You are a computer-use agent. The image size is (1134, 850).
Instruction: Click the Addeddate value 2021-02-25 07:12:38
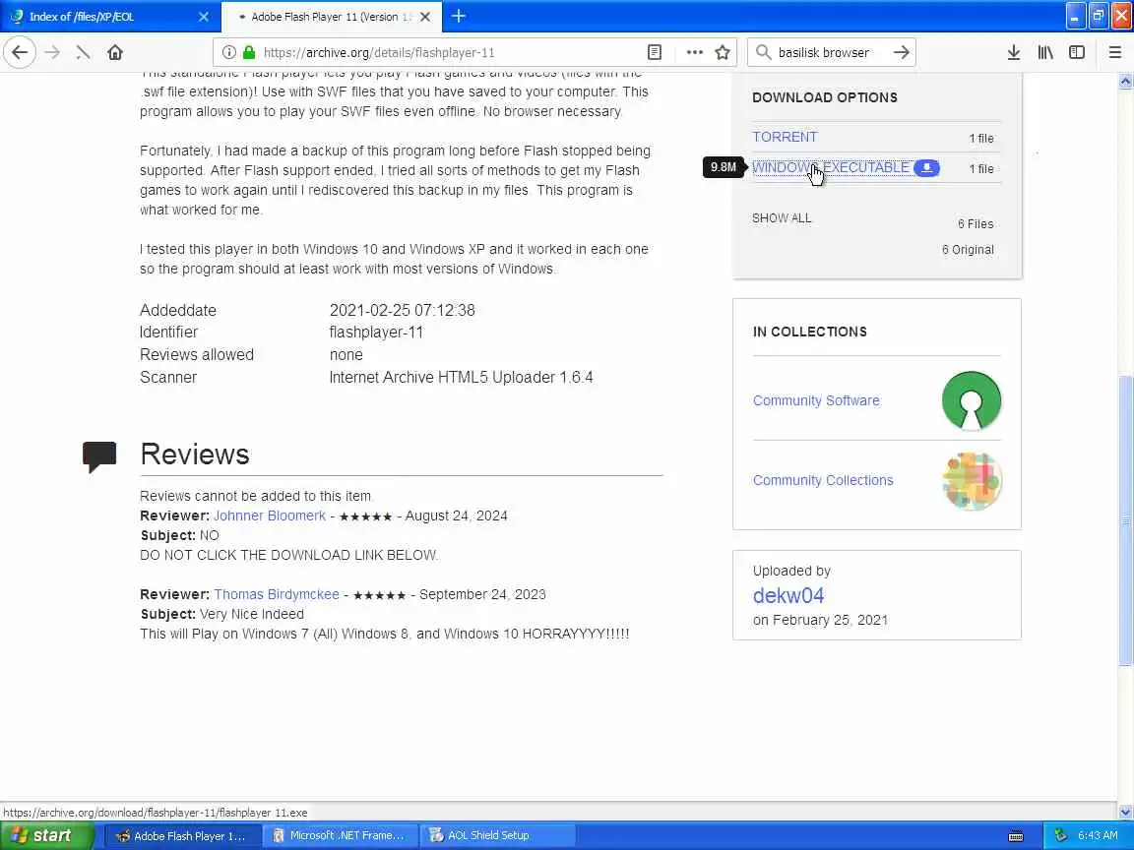point(402,310)
